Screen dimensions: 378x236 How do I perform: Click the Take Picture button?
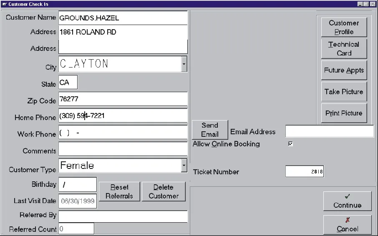344,91
